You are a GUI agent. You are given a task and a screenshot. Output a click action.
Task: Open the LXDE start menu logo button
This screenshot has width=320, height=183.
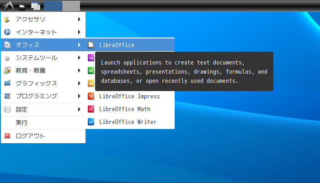pyautogui.click(x=9, y=6)
